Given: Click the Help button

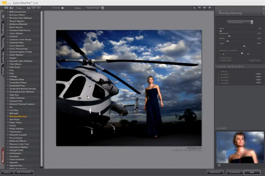Looking at the screenshot, I should click(x=7, y=172).
